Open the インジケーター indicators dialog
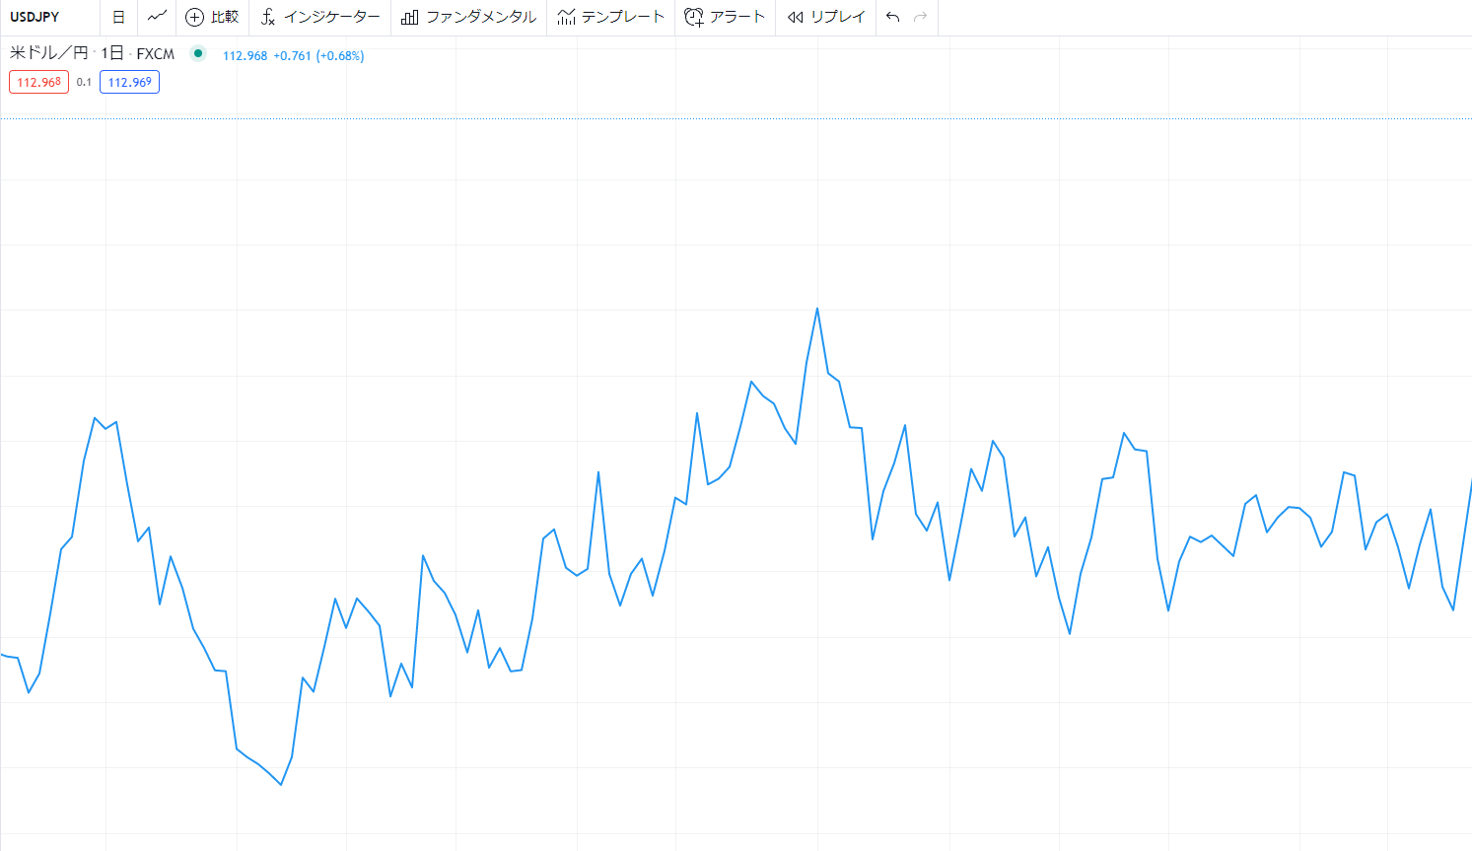The width and height of the screenshot is (1472, 851). point(320,17)
